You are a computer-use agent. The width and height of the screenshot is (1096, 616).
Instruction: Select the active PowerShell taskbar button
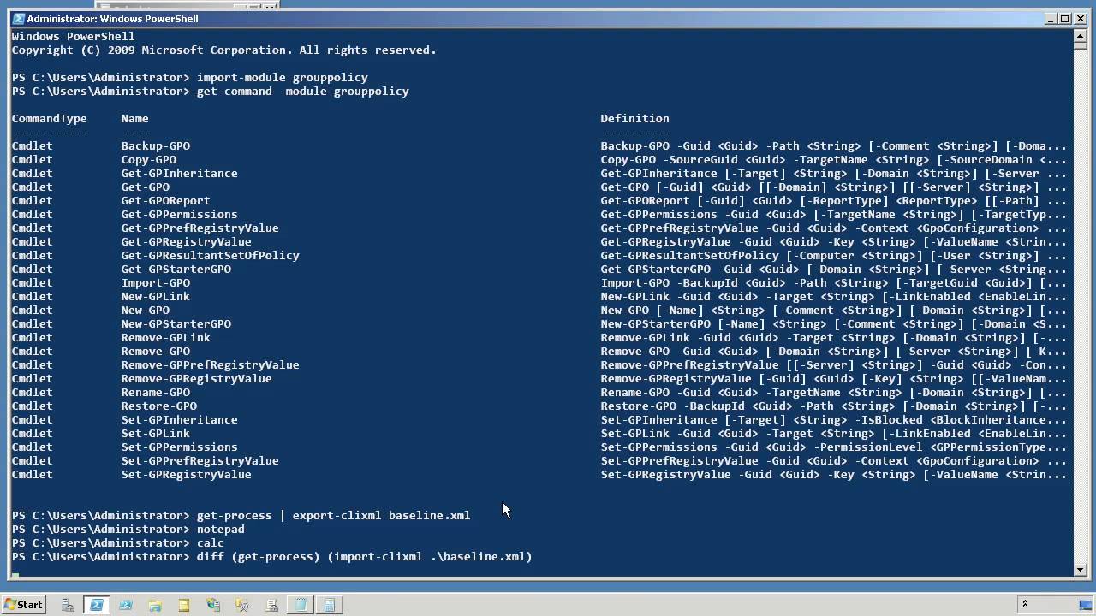(97, 605)
